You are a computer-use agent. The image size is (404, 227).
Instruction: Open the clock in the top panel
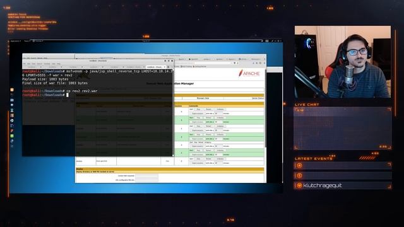point(146,41)
